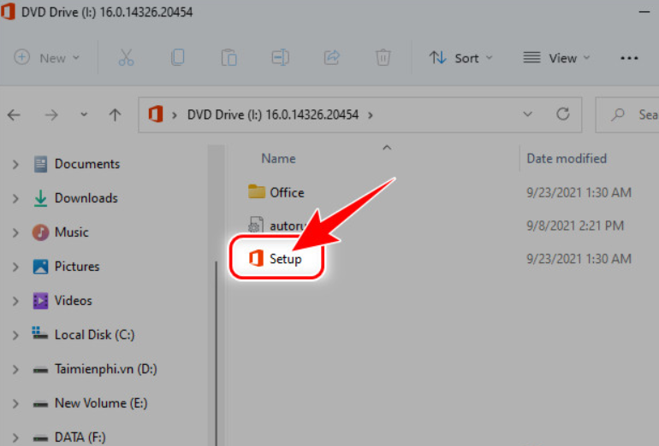Select Pictures in navigation pane
The height and width of the screenshot is (446, 659).
tap(66, 267)
